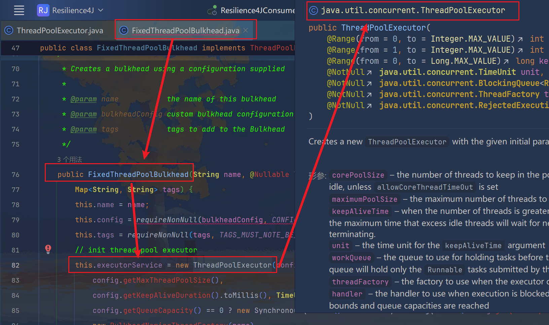Click external arrow beside @NotNull TimeUnit
The image size is (549, 325).
(369, 73)
